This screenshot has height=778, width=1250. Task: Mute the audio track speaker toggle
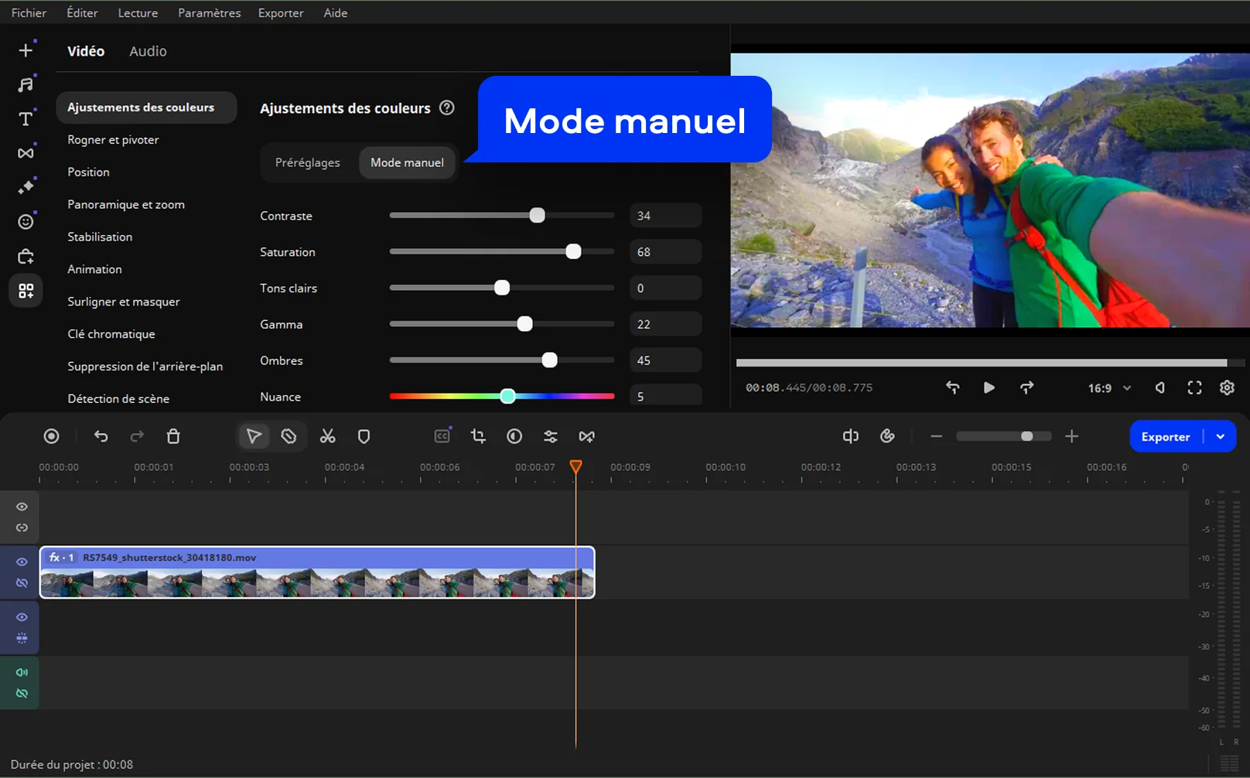point(22,673)
